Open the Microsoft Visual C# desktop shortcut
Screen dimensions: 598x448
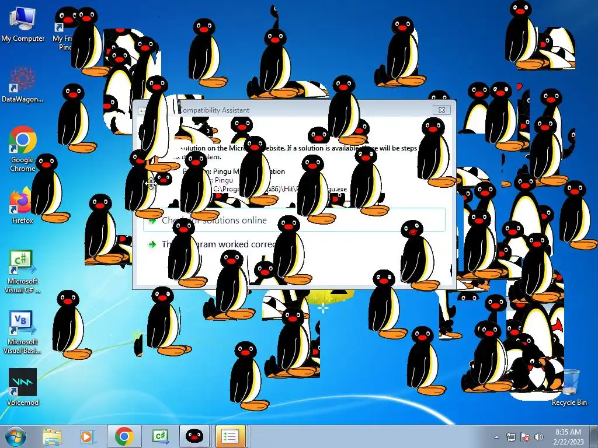click(23, 271)
